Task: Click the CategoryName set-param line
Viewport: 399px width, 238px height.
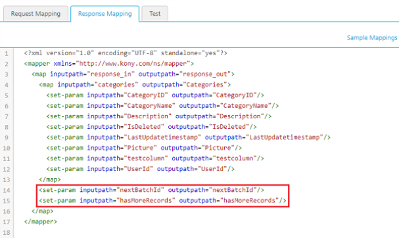Action: (162, 106)
